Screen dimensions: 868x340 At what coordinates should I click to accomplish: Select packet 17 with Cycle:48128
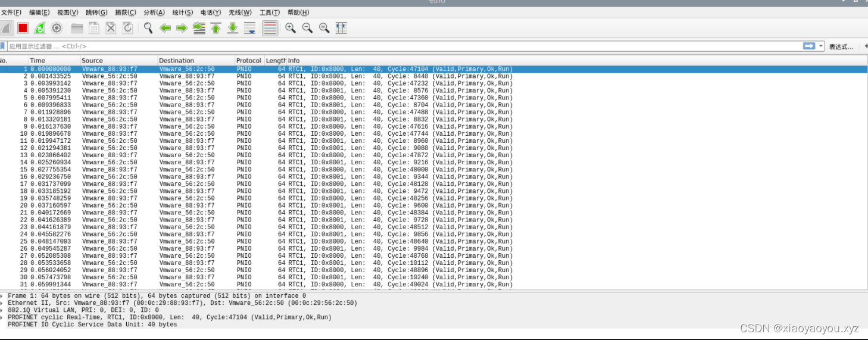coord(434,184)
